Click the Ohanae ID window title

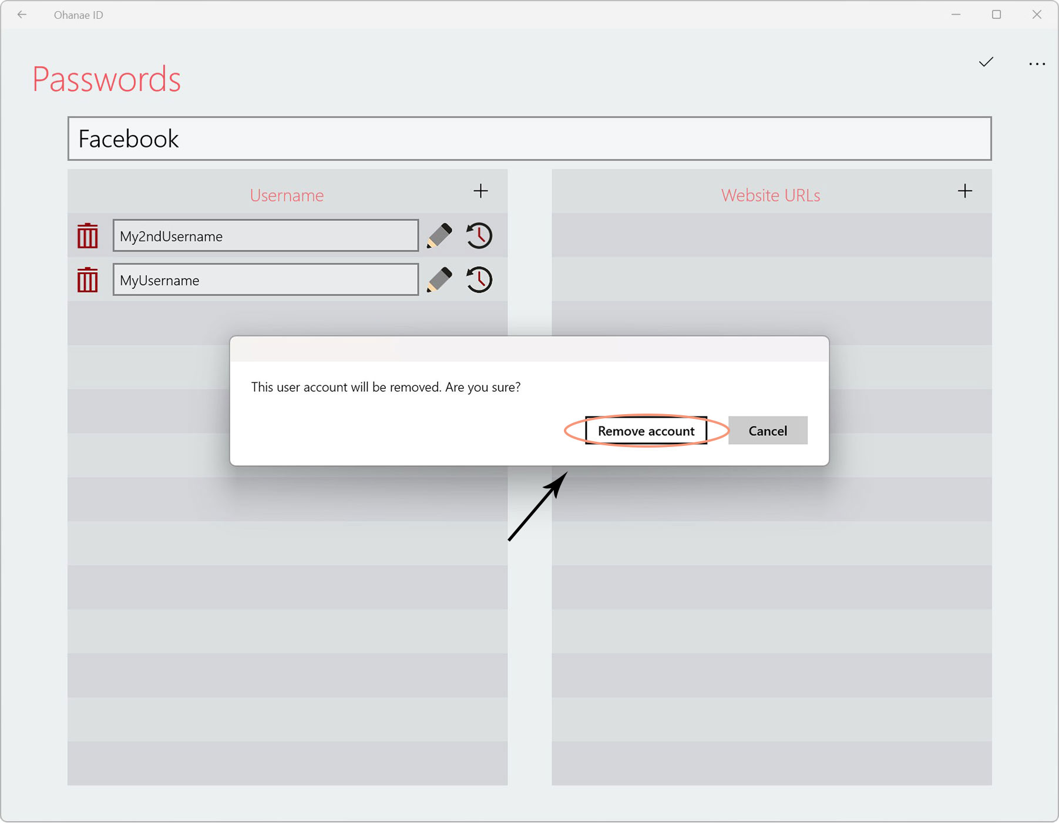point(79,15)
